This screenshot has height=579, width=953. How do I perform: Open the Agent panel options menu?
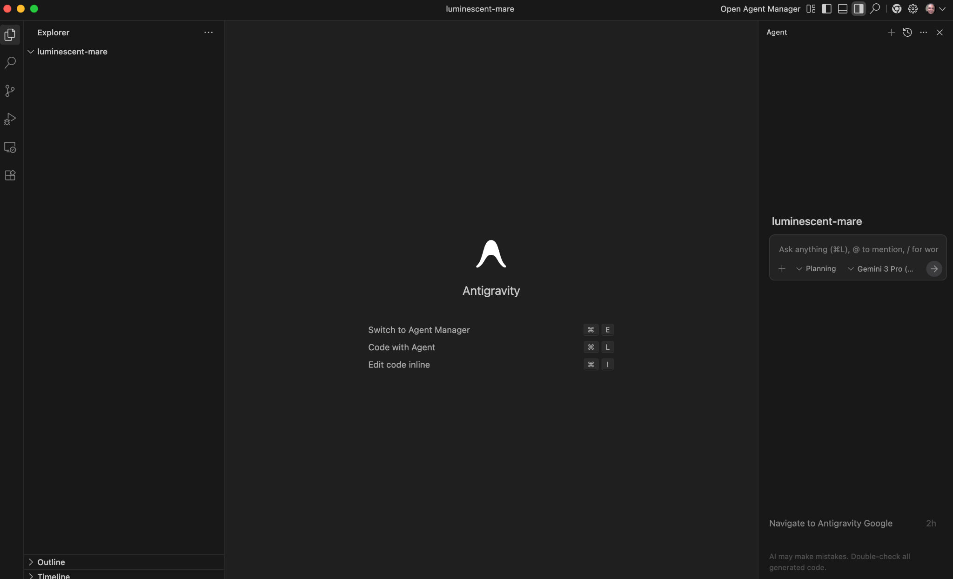coord(923,32)
